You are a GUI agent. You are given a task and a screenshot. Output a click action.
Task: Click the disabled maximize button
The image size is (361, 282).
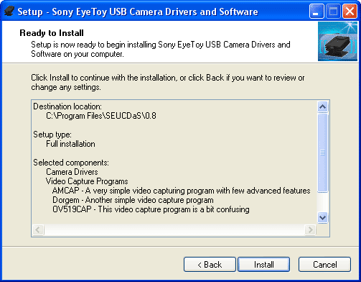tap(333, 11)
